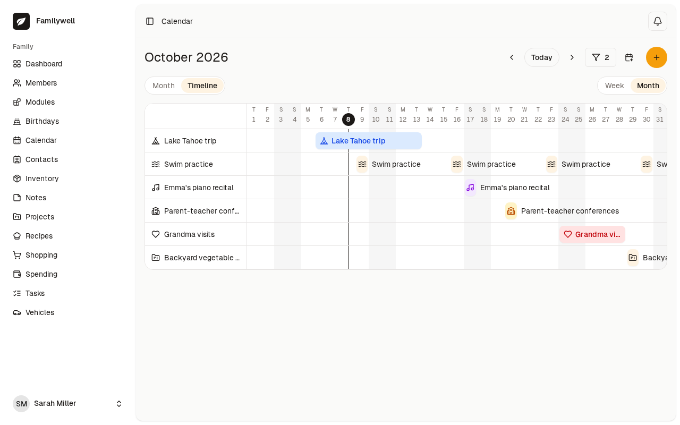
Task: Click the Familywell leaf logo
Action: (21, 21)
